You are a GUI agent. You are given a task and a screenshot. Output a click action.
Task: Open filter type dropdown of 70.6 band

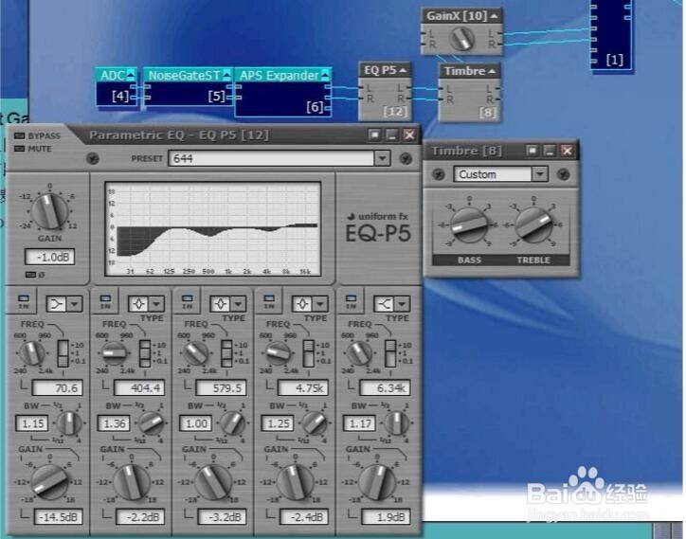pos(75,304)
